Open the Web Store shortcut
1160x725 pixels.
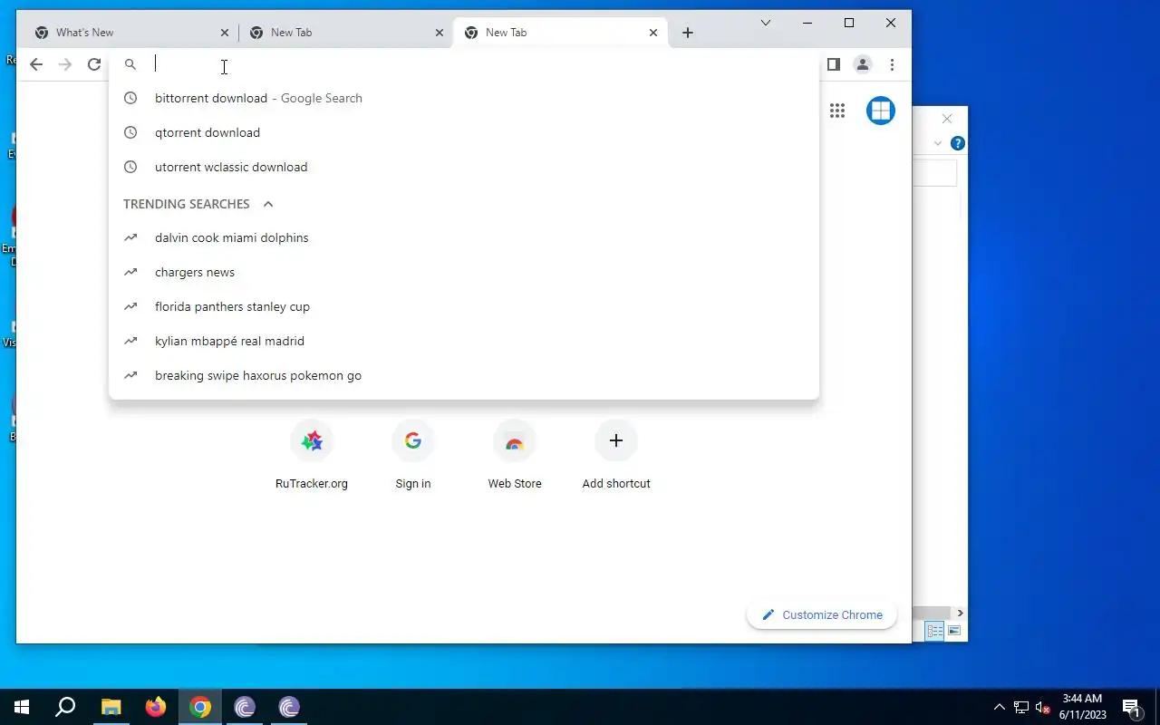(515, 455)
